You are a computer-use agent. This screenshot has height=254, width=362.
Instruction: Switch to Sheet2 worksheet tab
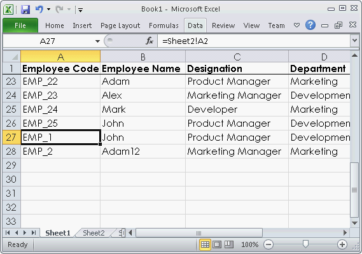click(x=94, y=233)
